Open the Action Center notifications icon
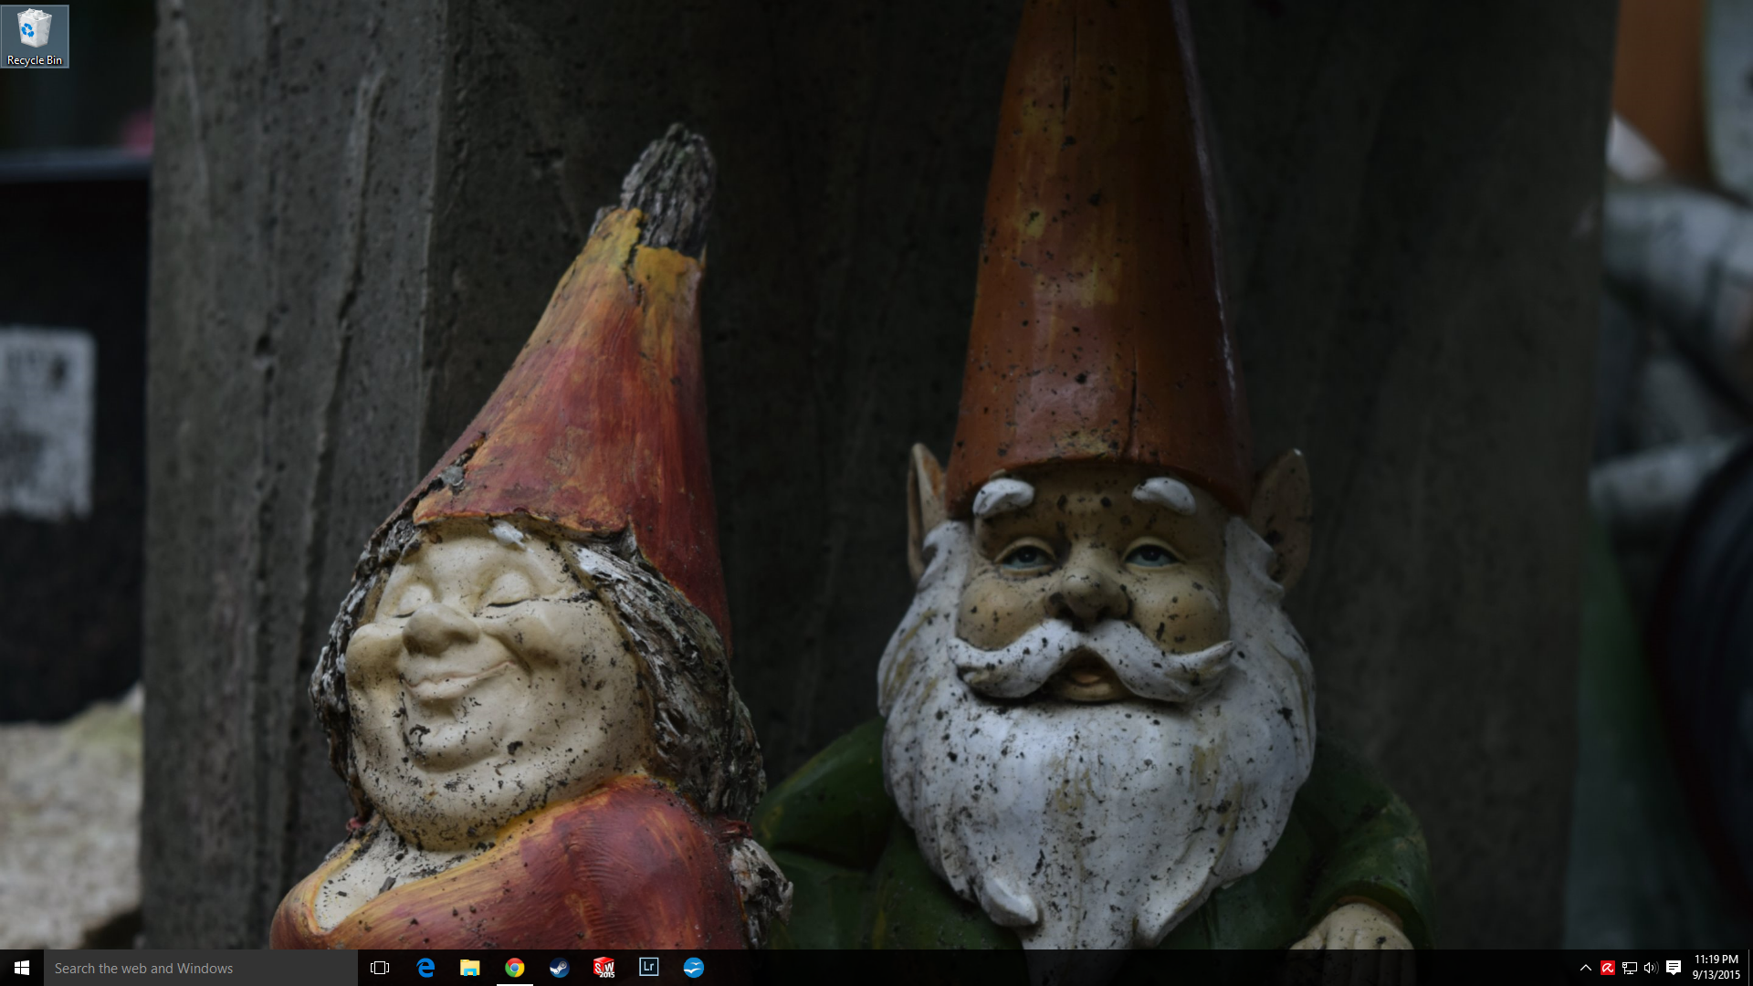Screen dimensions: 1753x986 pyautogui.click(x=1674, y=968)
